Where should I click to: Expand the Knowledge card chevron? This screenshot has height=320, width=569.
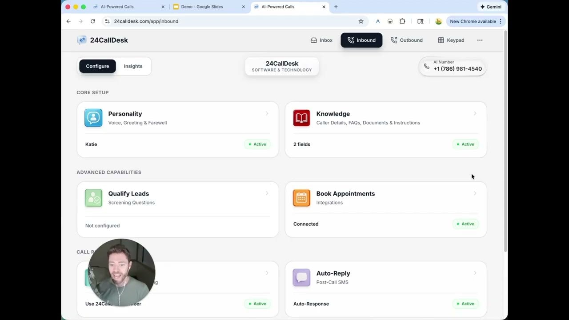point(475,113)
